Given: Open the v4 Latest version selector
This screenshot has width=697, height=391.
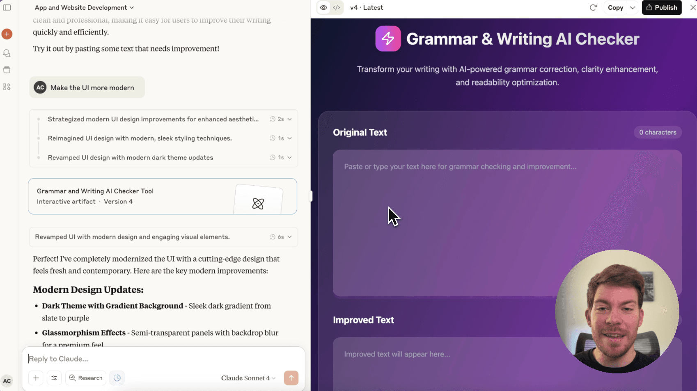Looking at the screenshot, I should pos(367,7).
